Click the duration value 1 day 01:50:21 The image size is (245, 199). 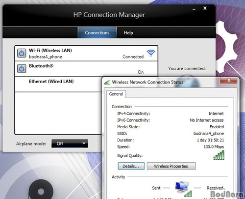[210, 140]
